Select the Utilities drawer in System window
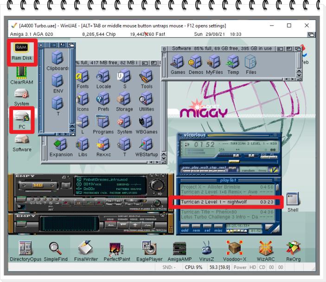Image resolution: width=326 pixels, height=282 pixels. point(147,102)
